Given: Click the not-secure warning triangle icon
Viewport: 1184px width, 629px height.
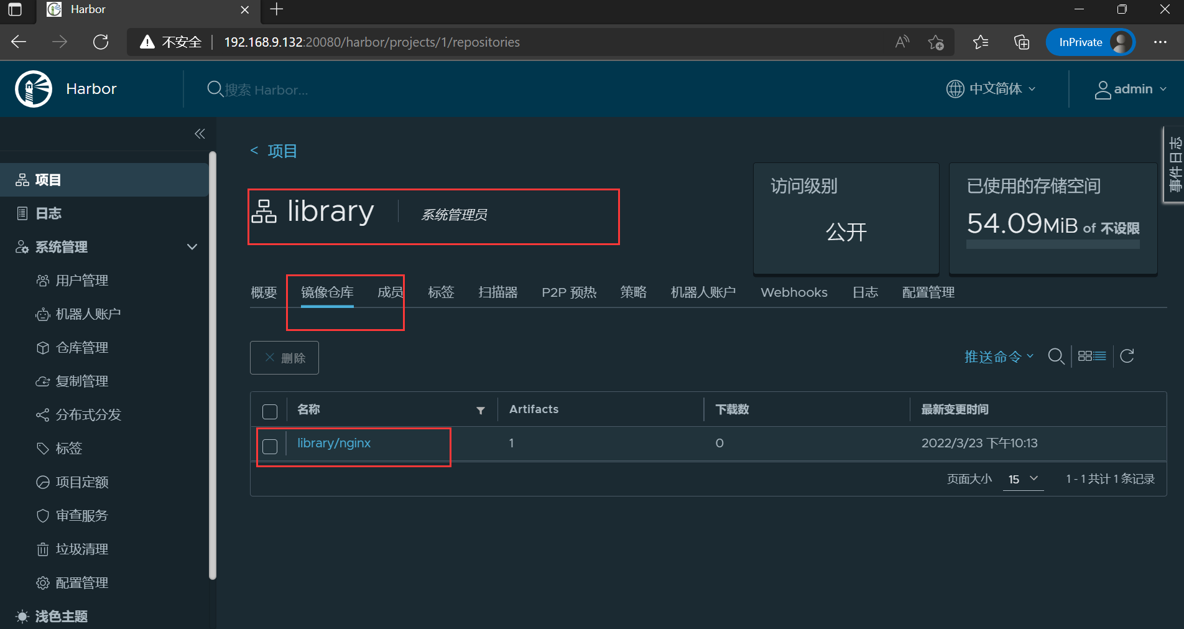Looking at the screenshot, I should (x=147, y=42).
